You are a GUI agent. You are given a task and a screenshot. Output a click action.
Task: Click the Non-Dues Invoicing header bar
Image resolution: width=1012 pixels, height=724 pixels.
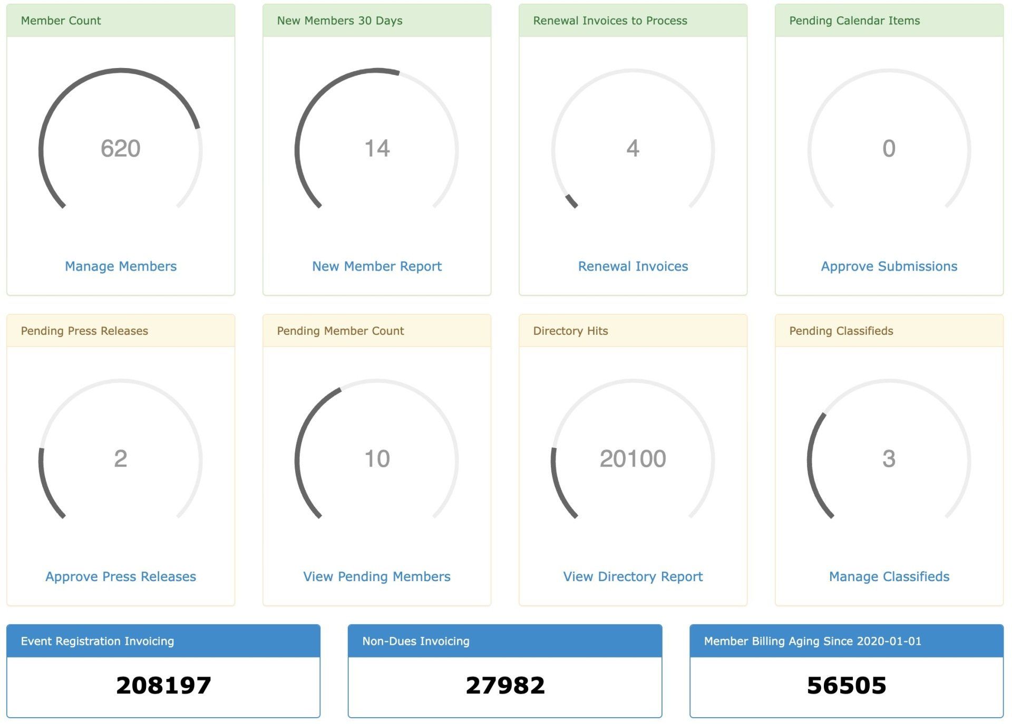point(505,641)
